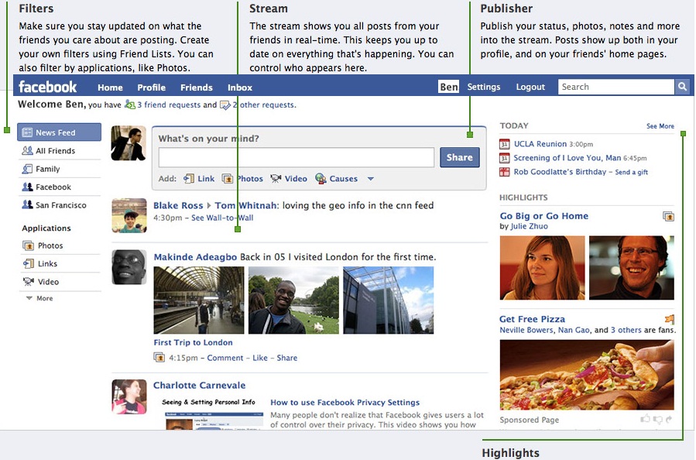This screenshot has height=460, width=696.
Task: Click the Link attachment icon
Action: 188,179
